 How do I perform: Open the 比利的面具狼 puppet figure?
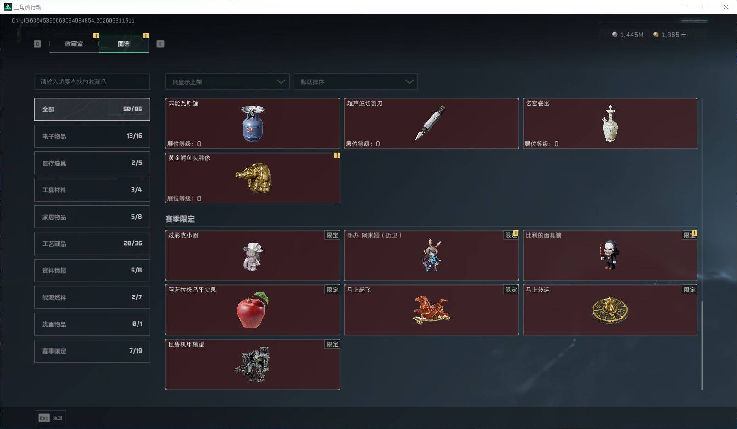click(610, 255)
